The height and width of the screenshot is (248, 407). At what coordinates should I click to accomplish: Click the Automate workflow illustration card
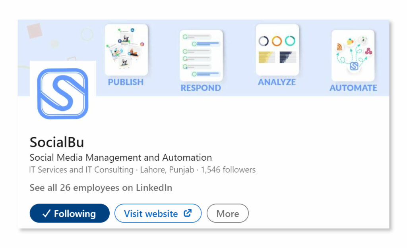click(353, 56)
